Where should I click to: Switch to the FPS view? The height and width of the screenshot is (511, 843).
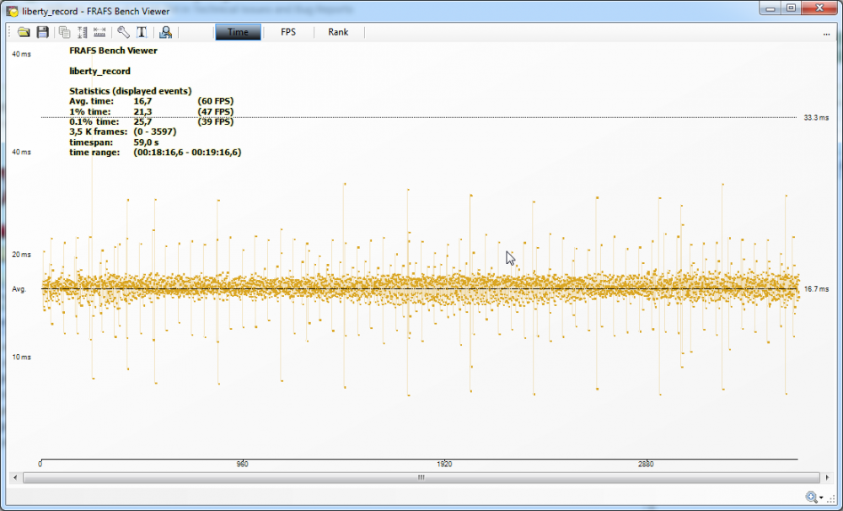288,32
